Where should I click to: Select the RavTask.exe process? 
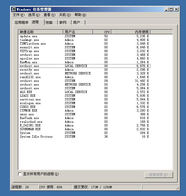85,118
